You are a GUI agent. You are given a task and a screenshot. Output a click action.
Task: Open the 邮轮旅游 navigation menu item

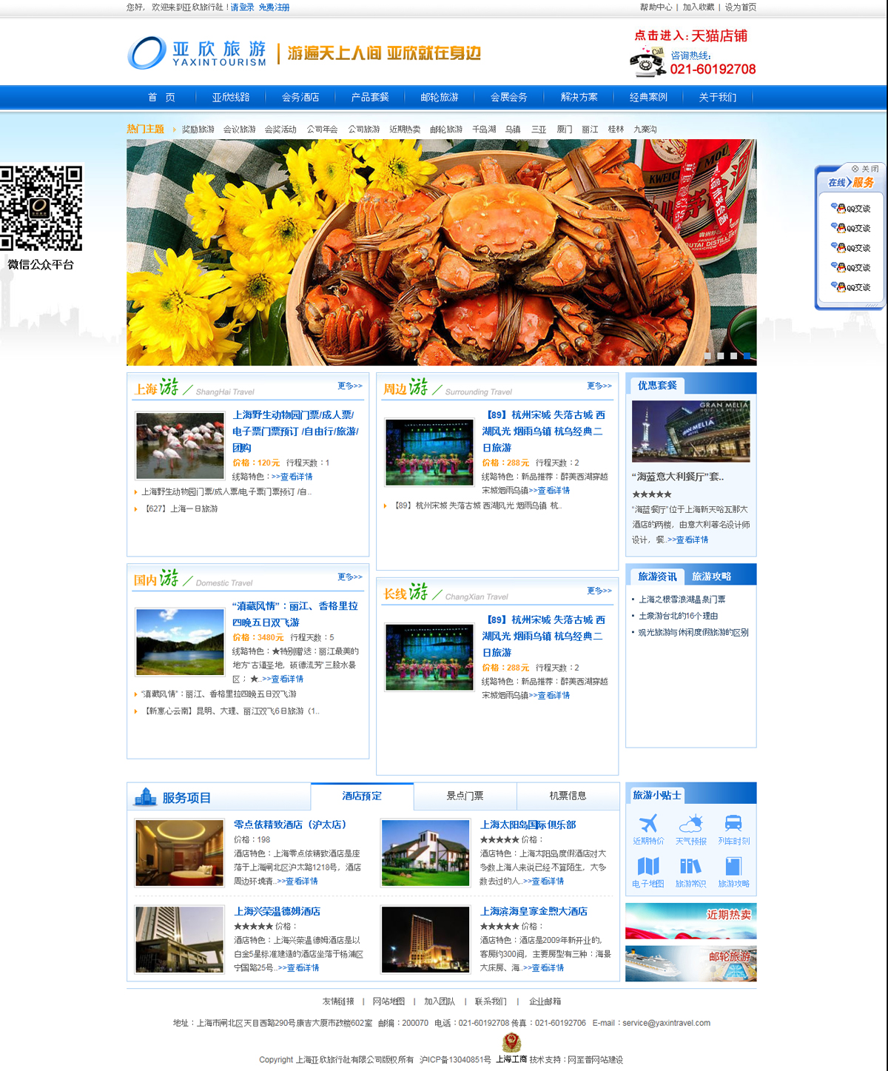pos(440,97)
